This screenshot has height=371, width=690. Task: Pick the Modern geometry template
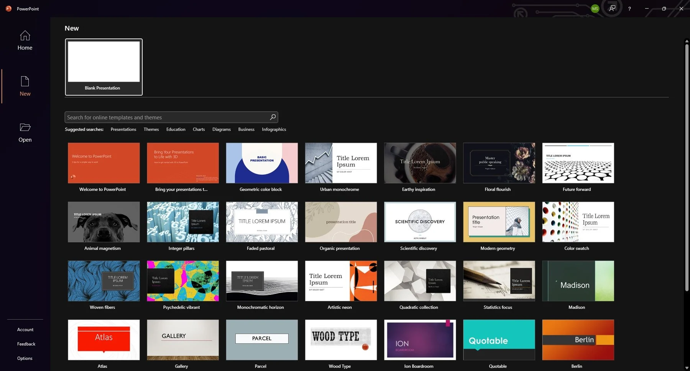click(x=499, y=226)
